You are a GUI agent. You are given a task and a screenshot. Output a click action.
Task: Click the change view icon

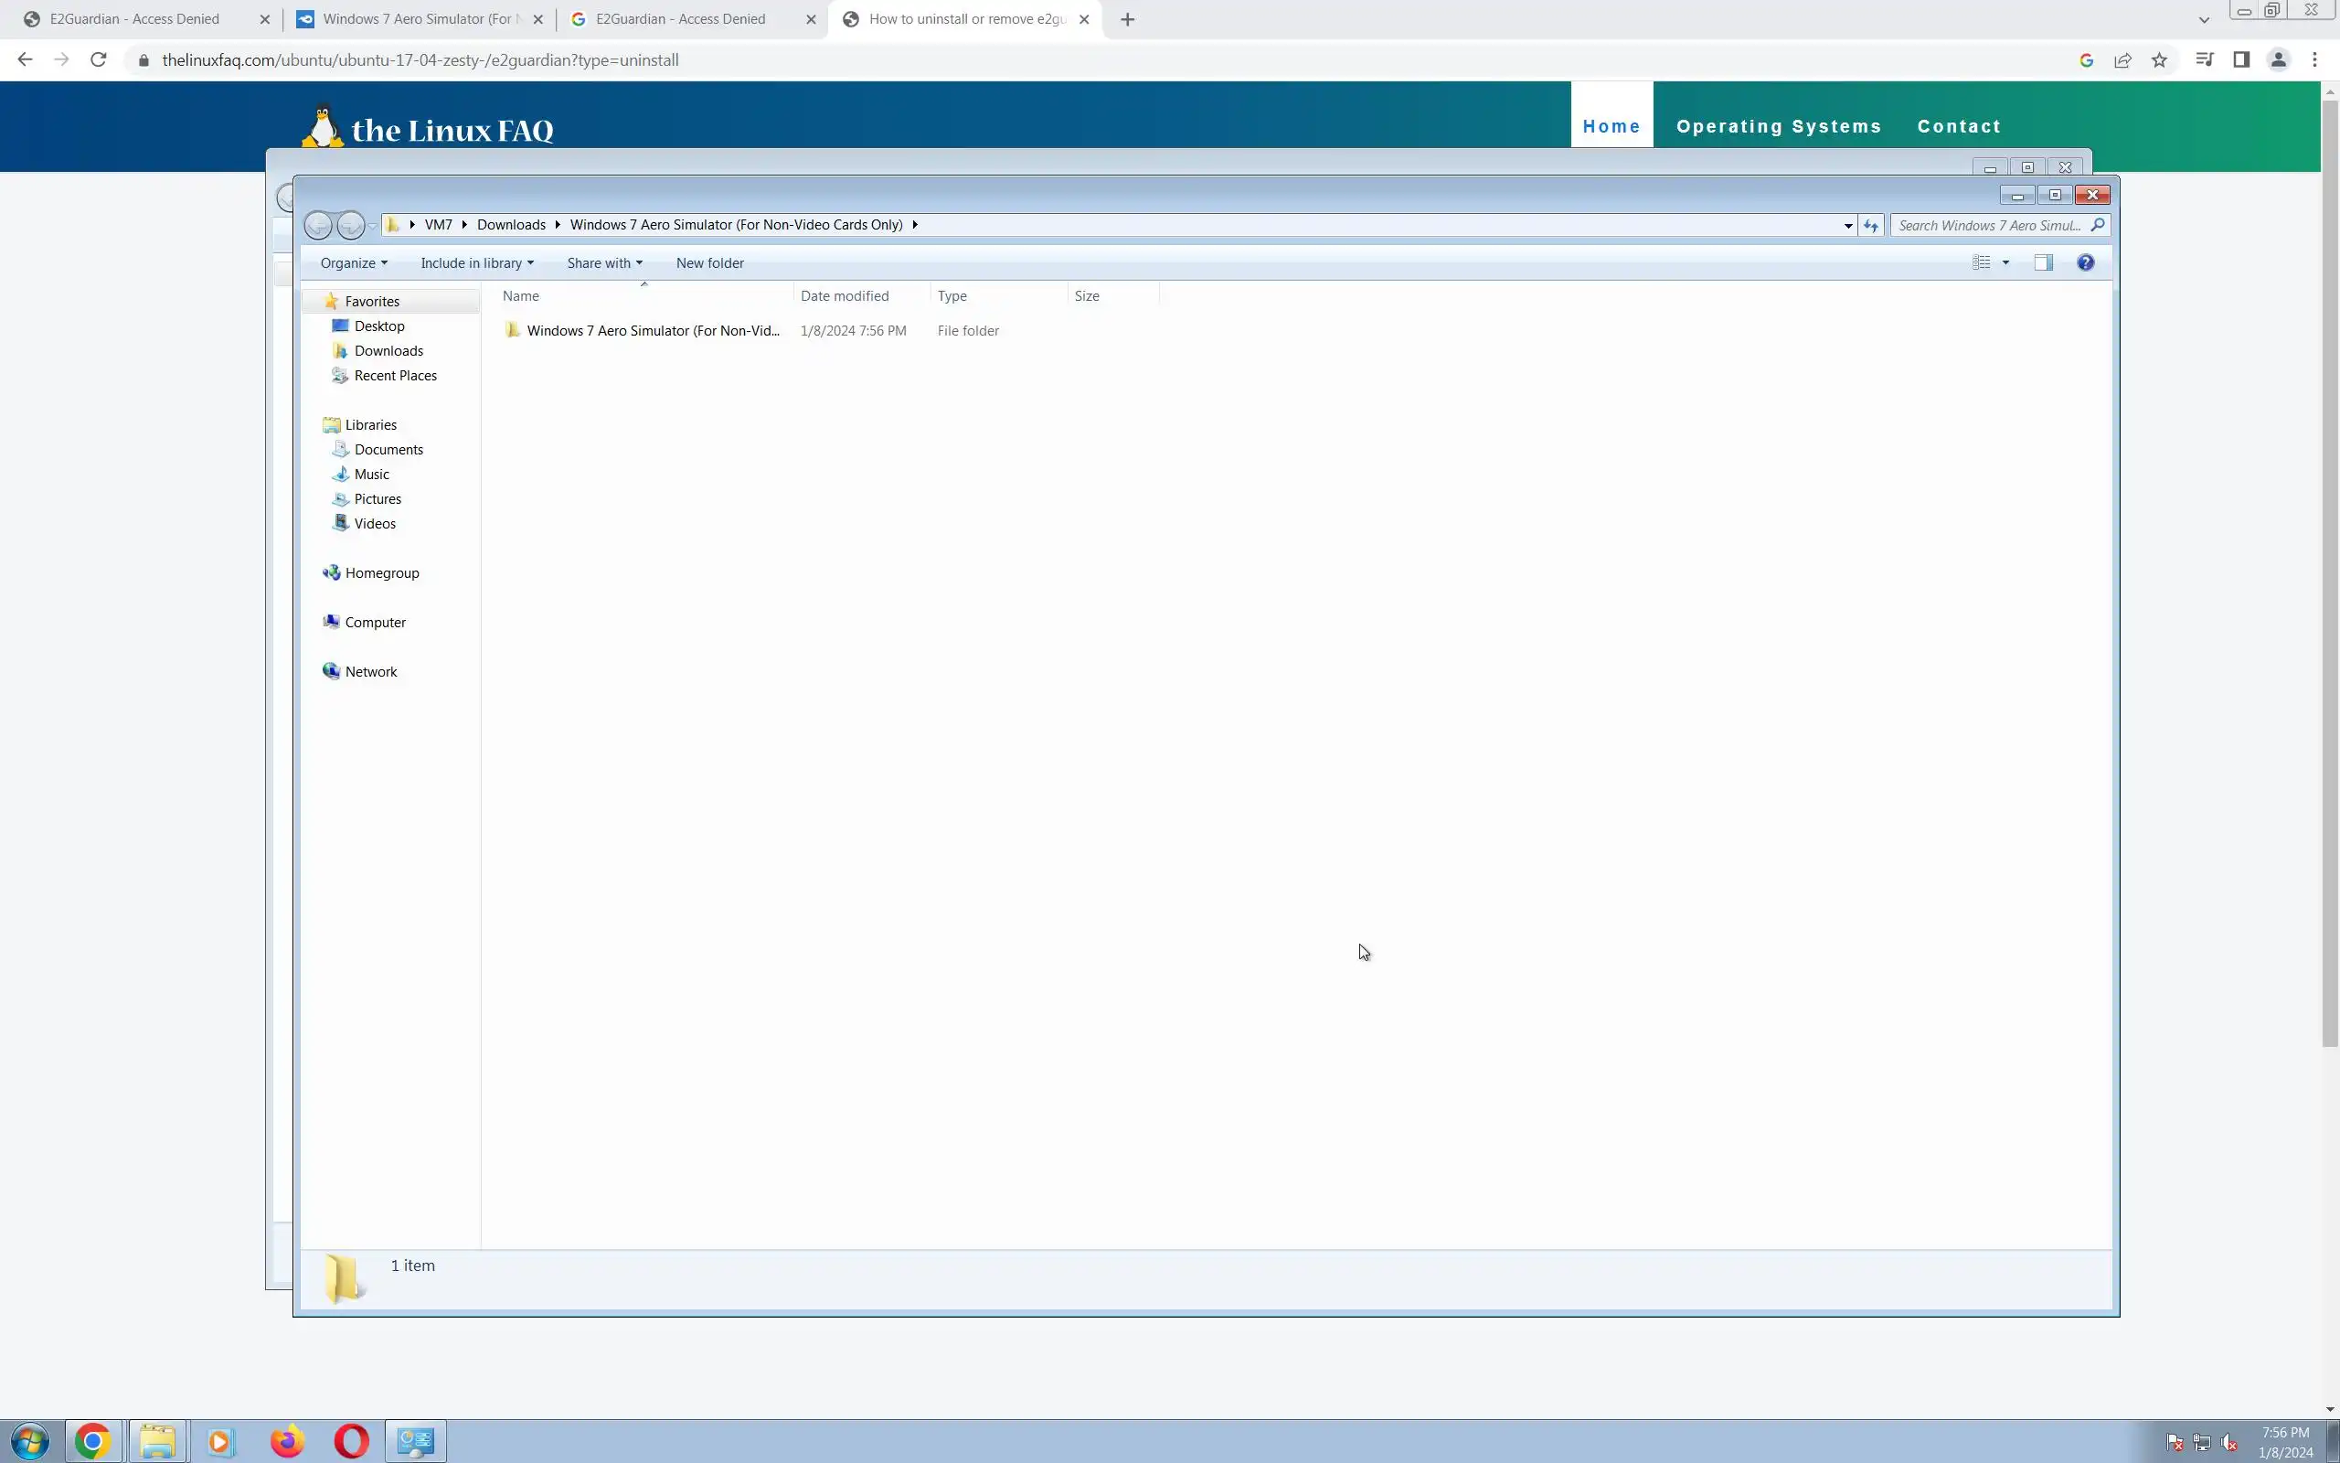tap(1982, 262)
